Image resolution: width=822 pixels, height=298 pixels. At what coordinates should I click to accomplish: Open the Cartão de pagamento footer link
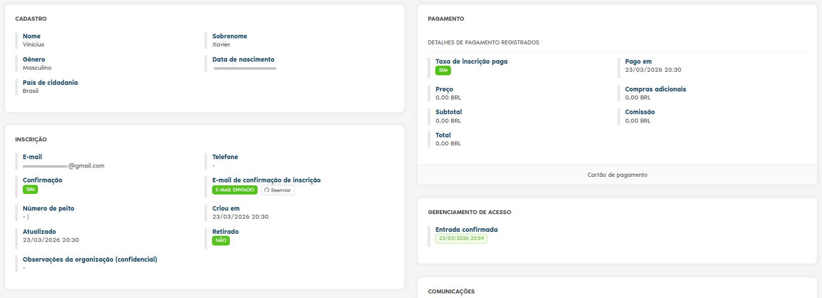[617, 175]
